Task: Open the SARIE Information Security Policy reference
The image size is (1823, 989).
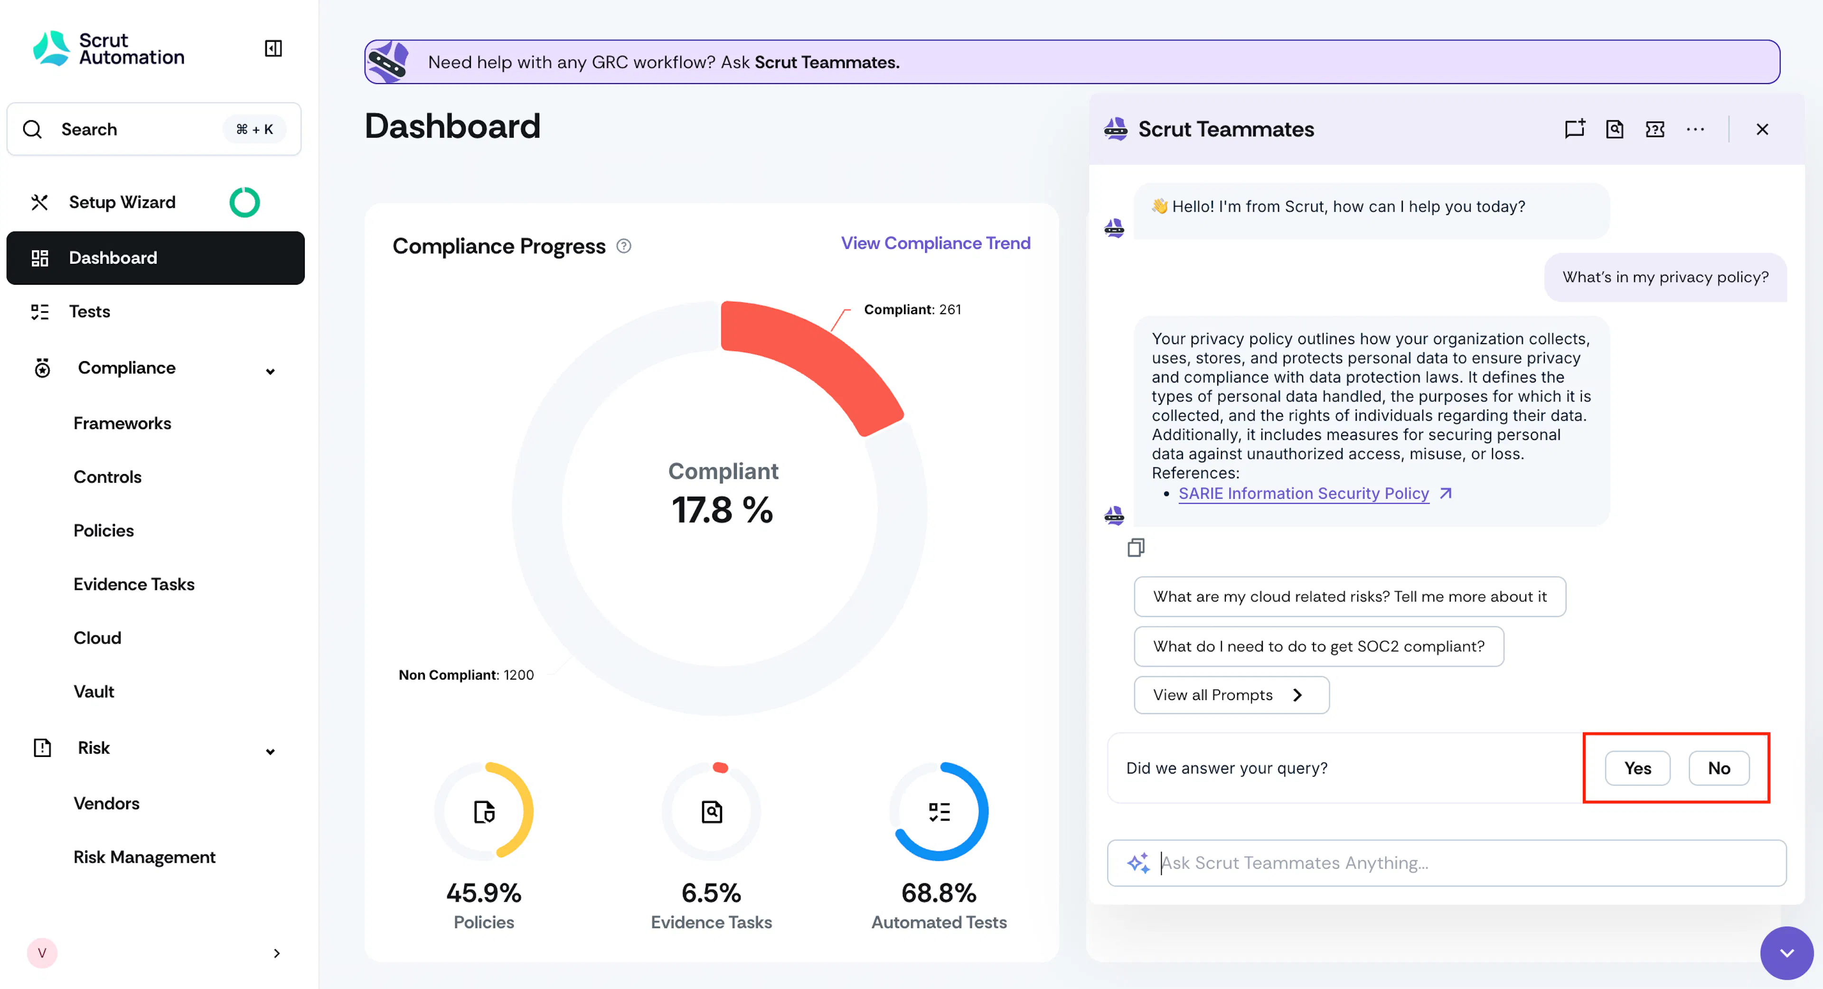Action: (x=1304, y=494)
